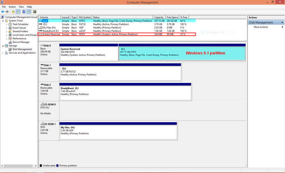Click '7.48 GB' capacity in ReadyBoost row
Screen dimensions: 285x173
(x=158, y=31)
